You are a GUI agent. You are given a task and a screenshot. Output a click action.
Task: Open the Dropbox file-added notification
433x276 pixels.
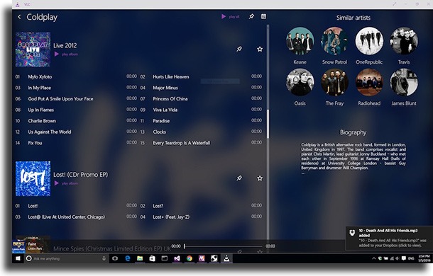point(389,238)
